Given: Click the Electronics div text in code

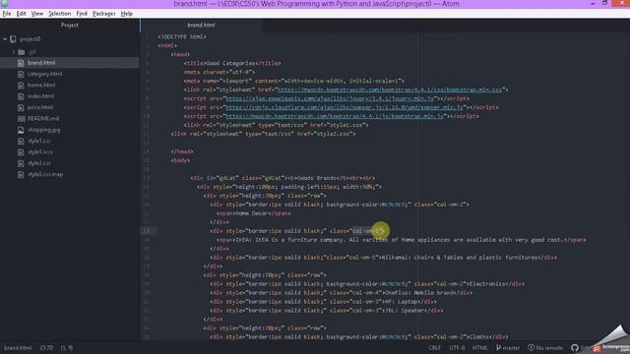Looking at the screenshot, I should 487,284.
